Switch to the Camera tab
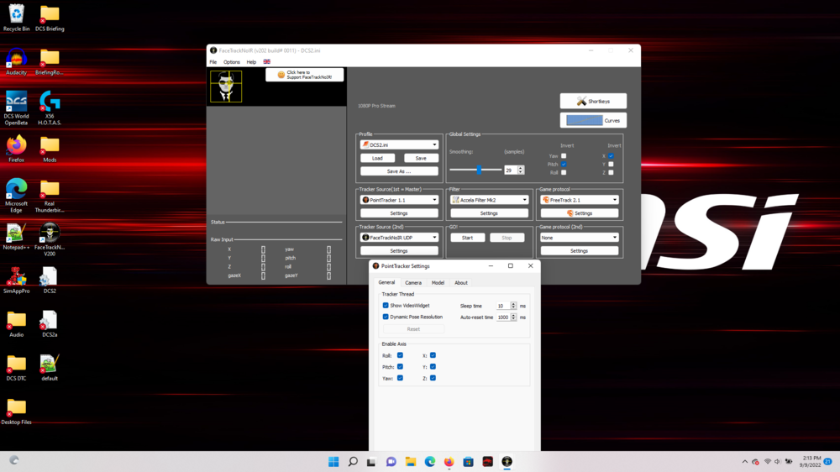 click(x=413, y=283)
